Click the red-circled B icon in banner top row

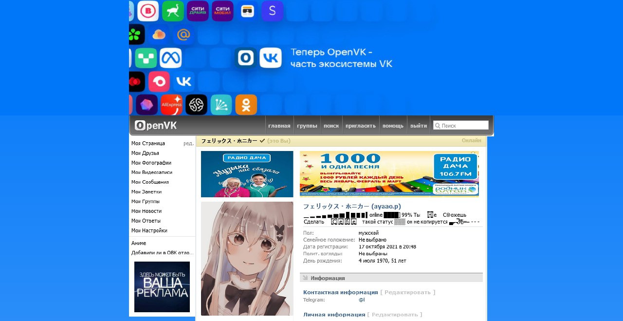(148, 11)
